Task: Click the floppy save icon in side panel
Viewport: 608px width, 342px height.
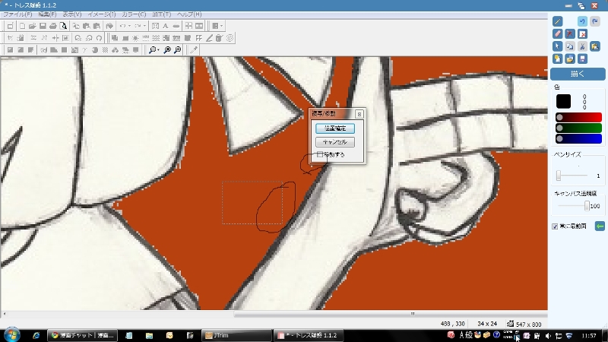Action: tap(582, 59)
